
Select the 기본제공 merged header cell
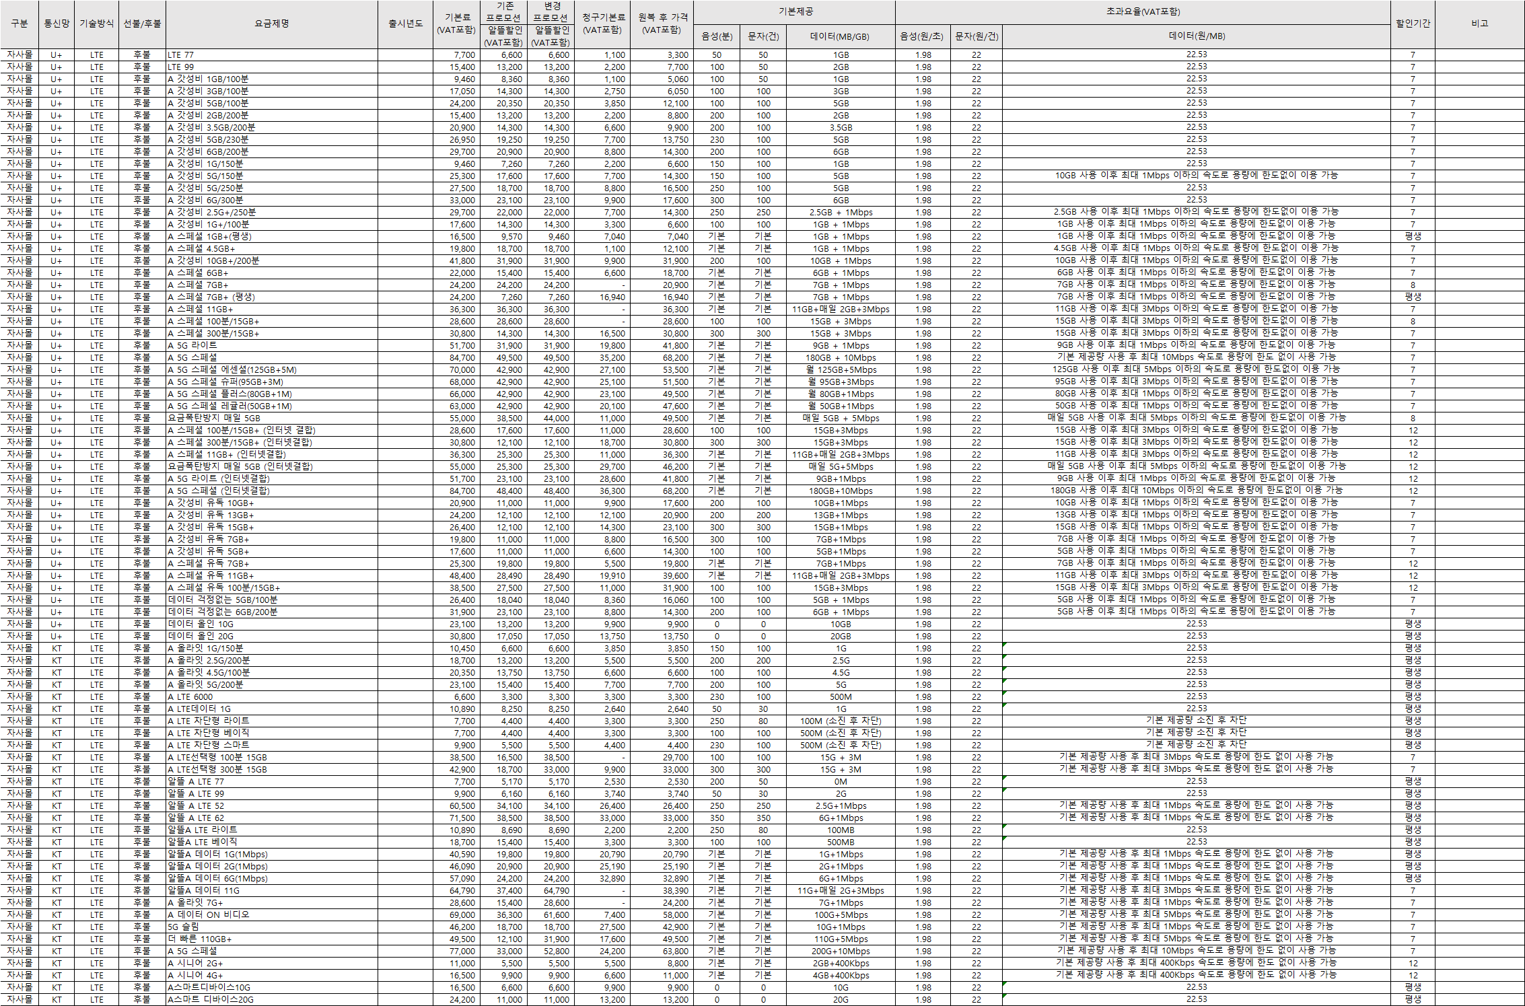click(795, 11)
